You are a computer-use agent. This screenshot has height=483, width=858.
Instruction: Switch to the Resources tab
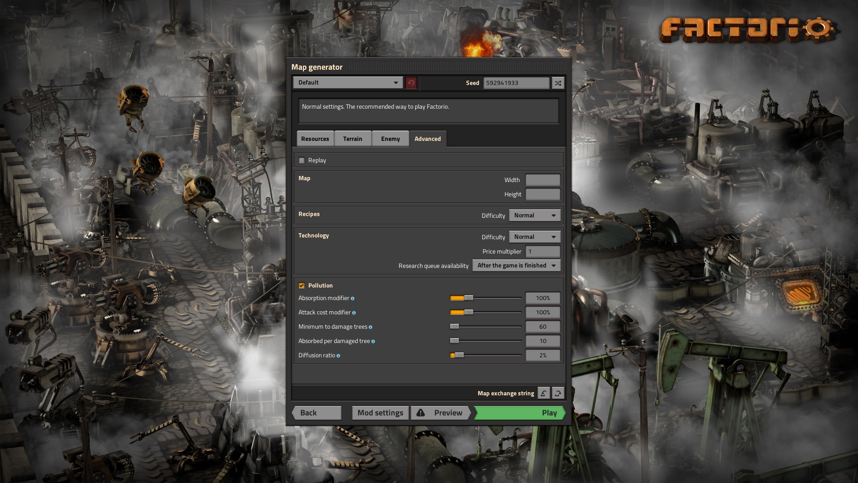click(x=315, y=139)
